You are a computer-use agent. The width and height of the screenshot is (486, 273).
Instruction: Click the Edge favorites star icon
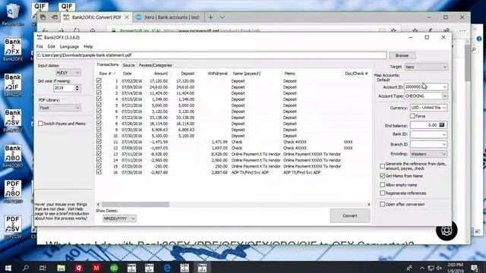(x=393, y=30)
